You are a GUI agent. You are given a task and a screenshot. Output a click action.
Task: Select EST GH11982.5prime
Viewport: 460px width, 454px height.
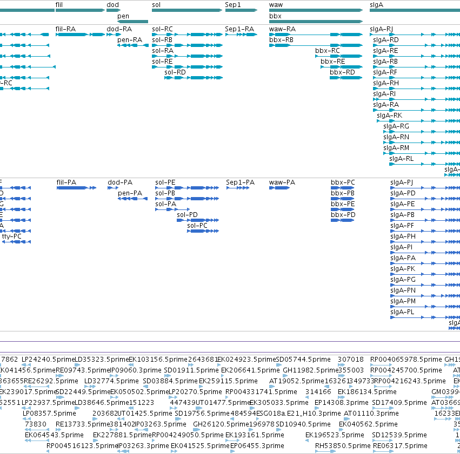[x=286, y=376]
